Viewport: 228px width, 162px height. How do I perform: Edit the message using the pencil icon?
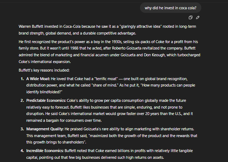point(198,17)
